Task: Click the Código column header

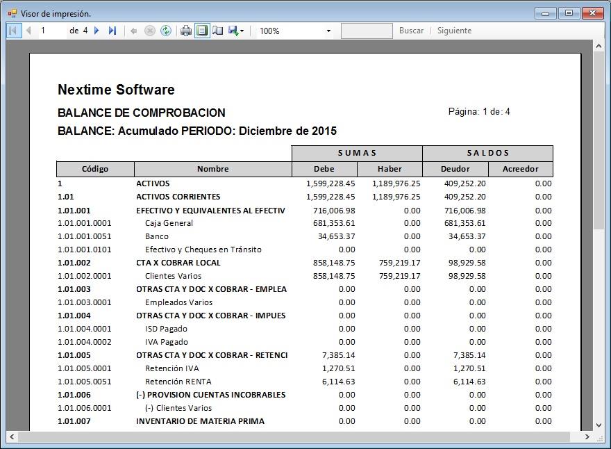Action: [95, 169]
